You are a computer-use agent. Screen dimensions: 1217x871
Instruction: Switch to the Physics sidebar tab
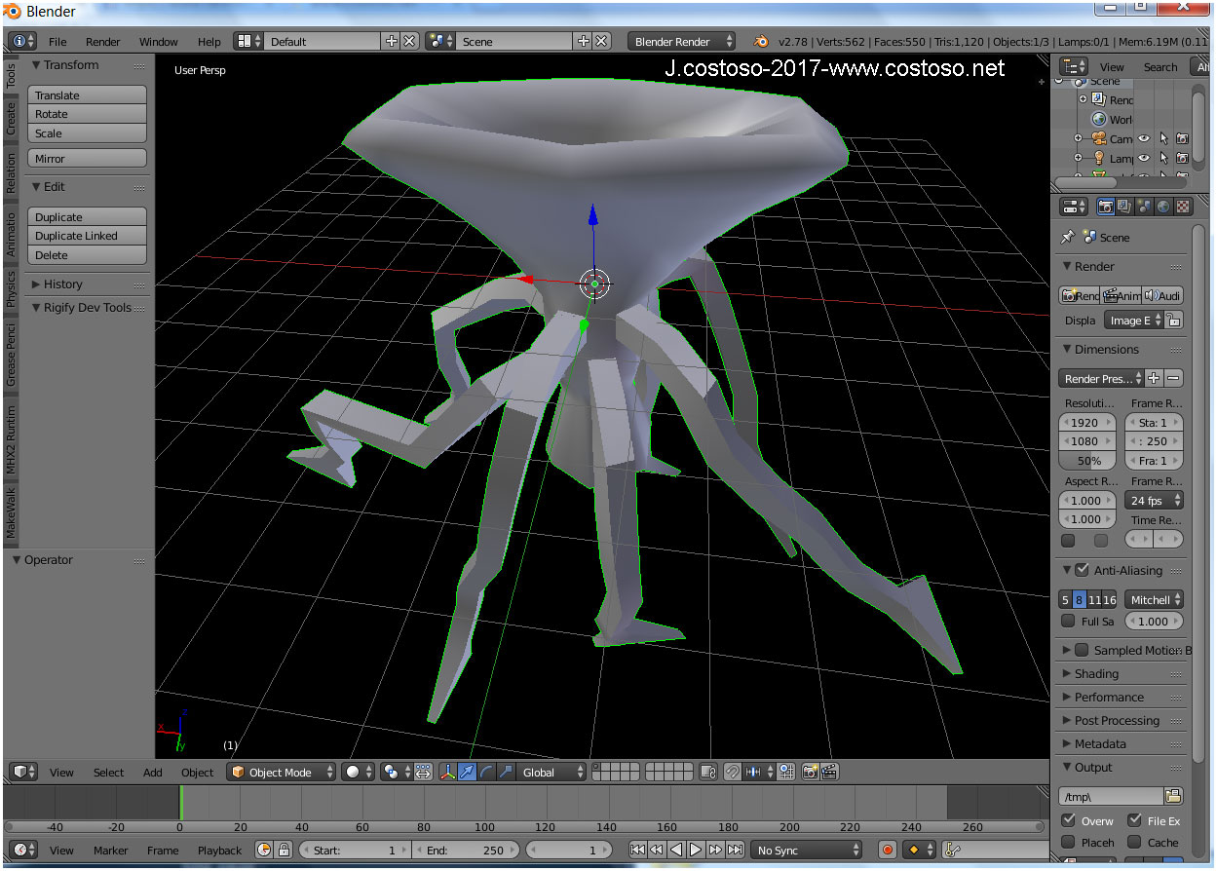[12, 288]
